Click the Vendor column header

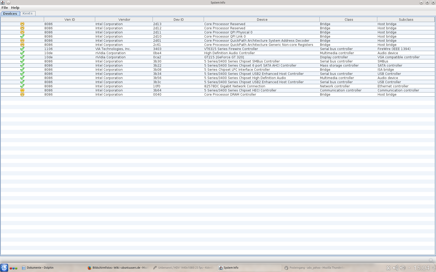(124, 19)
